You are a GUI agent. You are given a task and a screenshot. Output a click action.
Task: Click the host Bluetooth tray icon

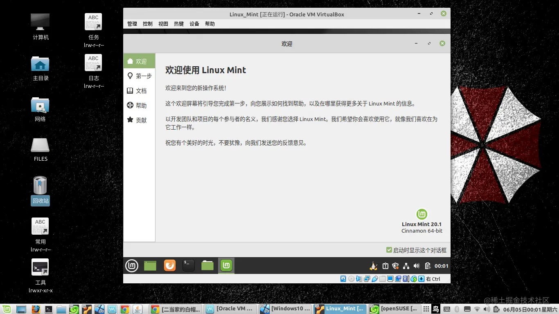[457, 309]
